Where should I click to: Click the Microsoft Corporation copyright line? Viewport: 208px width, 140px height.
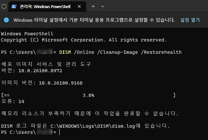point(84,40)
